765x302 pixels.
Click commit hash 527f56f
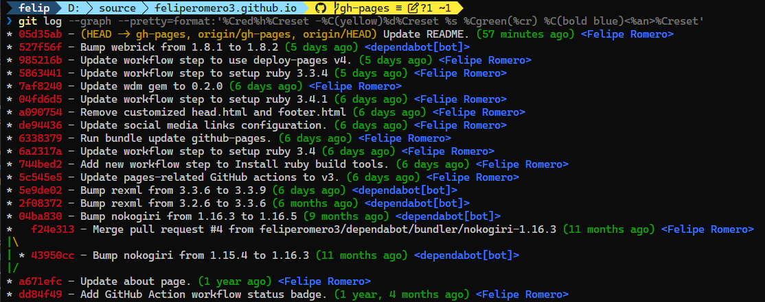pyautogui.click(x=40, y=47)
